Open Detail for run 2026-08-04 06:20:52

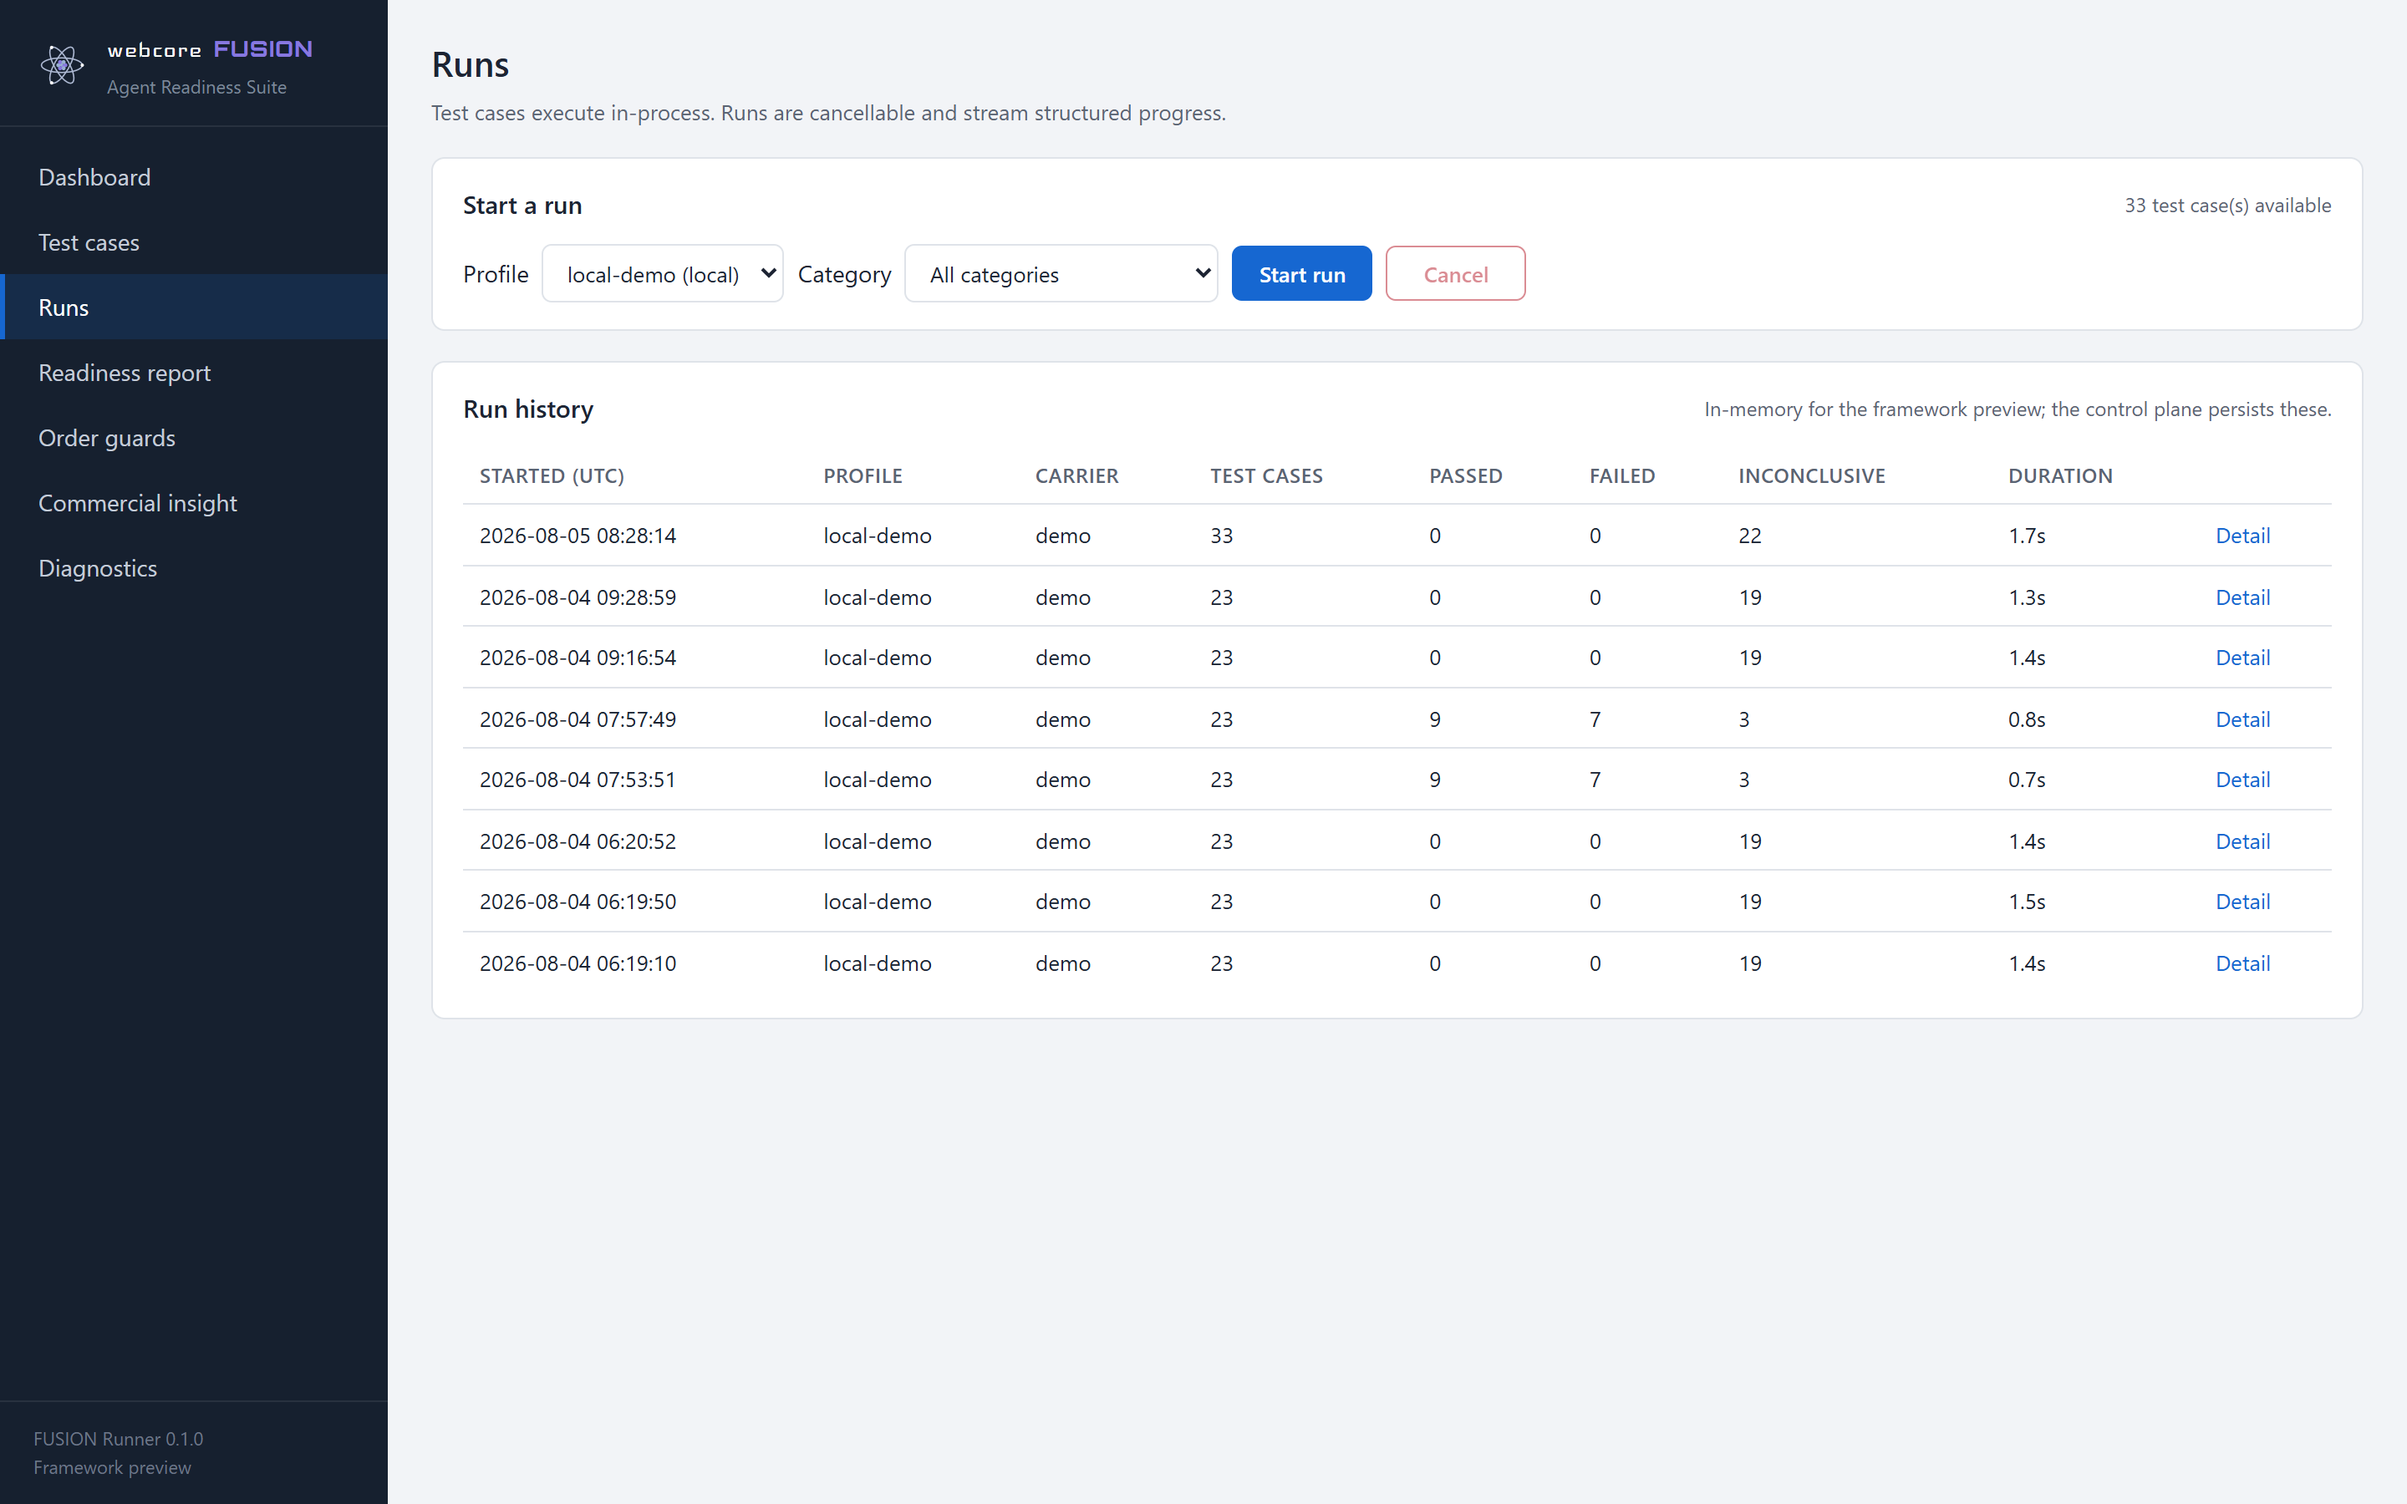[2242, 841]
